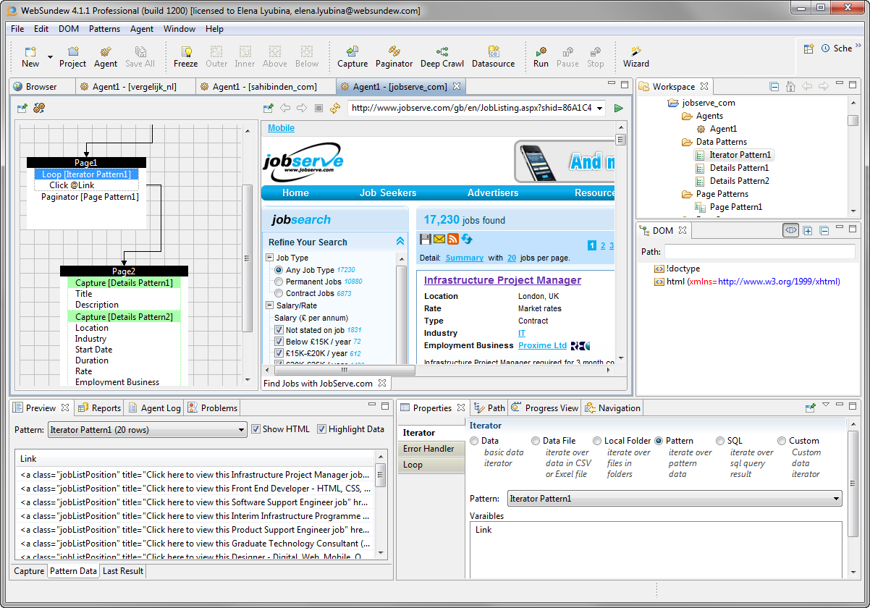Click the DOM expand all plus icon
870x608 pixels.
click(x=807, y=230)
